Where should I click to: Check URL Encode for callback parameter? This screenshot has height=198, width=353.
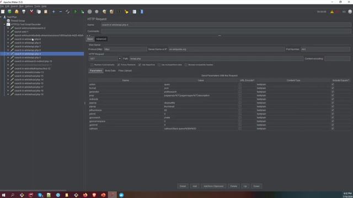click(x=240, y=129)
